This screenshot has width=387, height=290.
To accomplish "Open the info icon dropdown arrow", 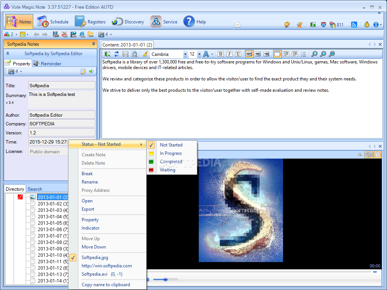I will click(381, 25).
